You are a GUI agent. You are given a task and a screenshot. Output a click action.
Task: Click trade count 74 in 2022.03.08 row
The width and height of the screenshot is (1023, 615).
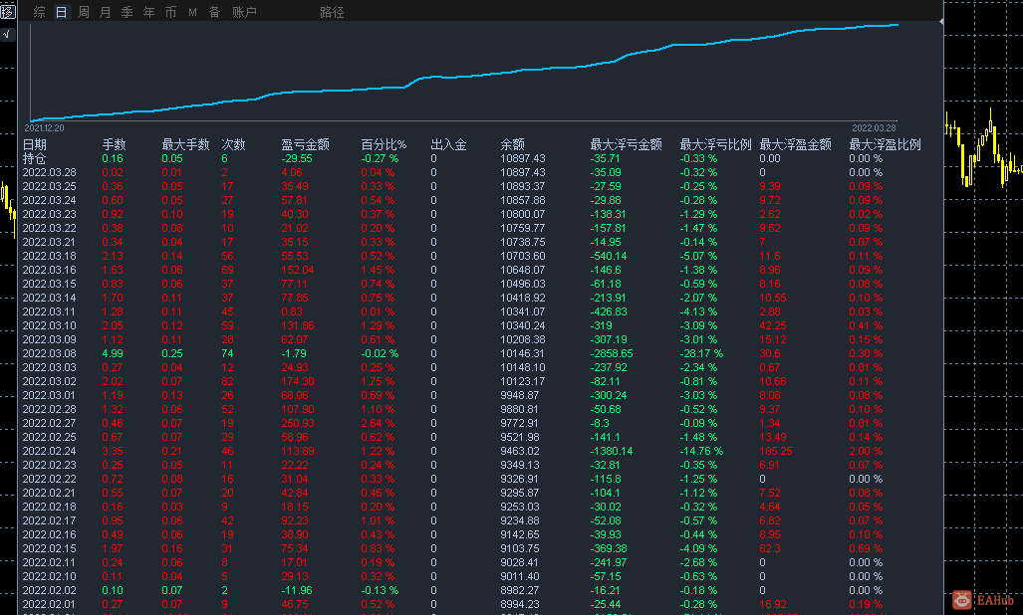point(228,353)
